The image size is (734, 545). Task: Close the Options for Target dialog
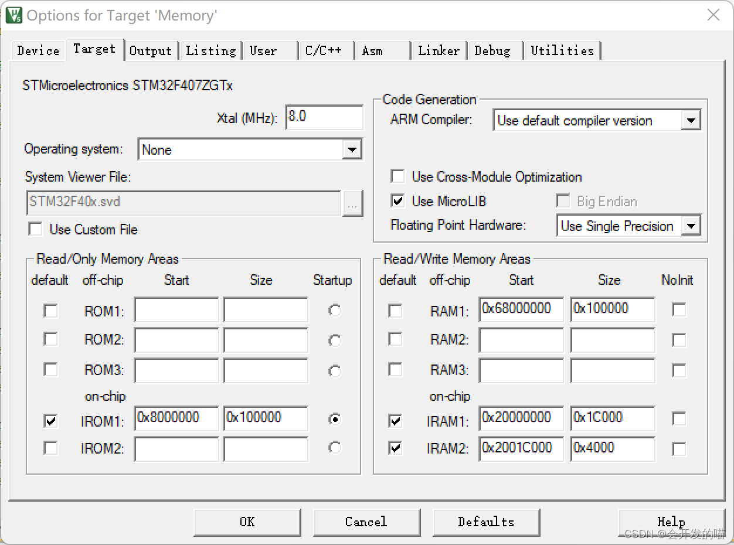[713, 15]
